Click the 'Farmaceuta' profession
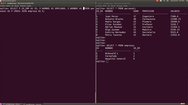Viewport: 188px width, 105px height. [x=149, y=19]
